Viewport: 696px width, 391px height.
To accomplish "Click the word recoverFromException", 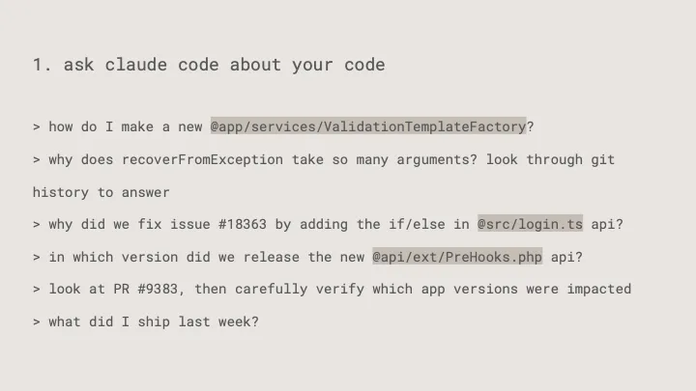I will click(202, 159).
